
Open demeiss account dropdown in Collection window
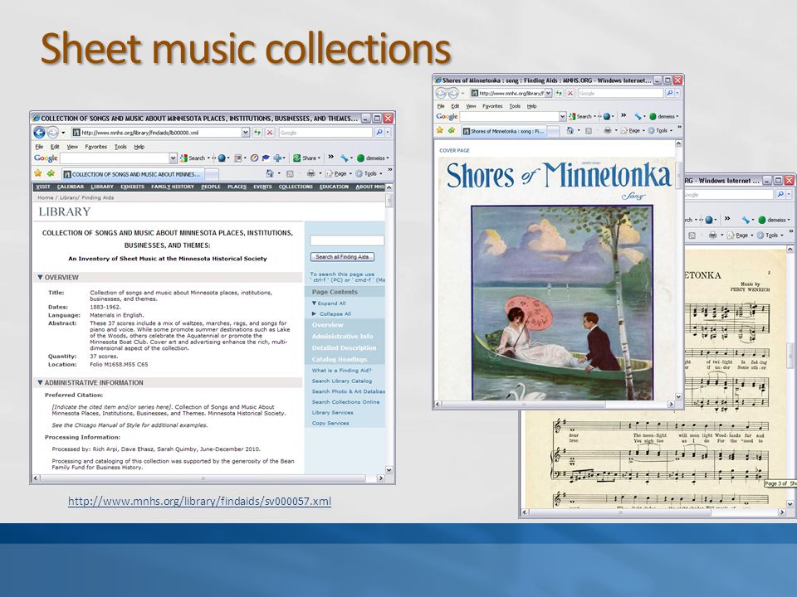click(388, 158)
